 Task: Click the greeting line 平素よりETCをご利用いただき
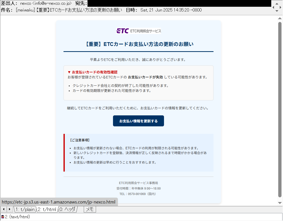pyautogui.click(x=138, y=60)
